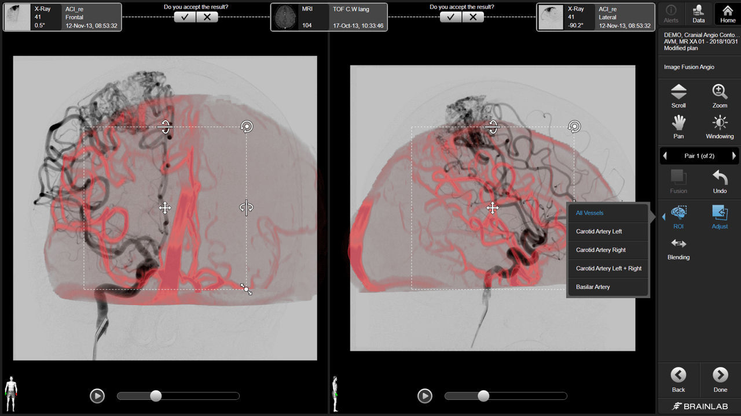Click the blending slider under the left image

tap(155, 396)
